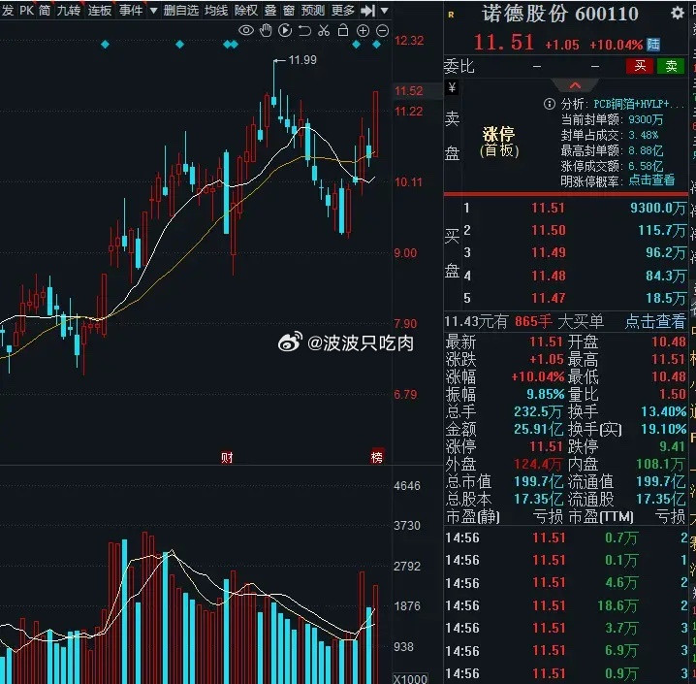Viewport: 696px width, 684px height.
Task: Click the 金额 25.91亿 value
Action: (538, 430)
